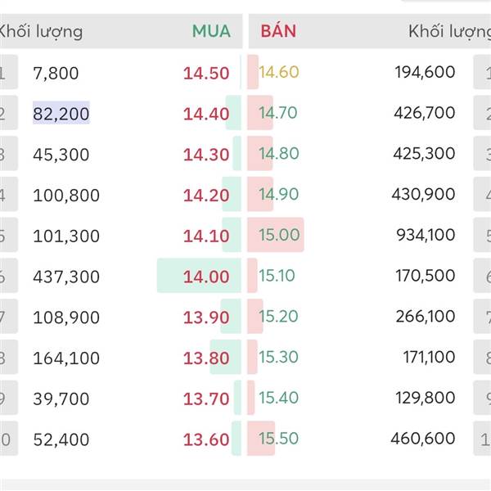The height and width of the screenshot is (491, 491).
Task: Click buy volume 437,300
Action: click(x=66, y=277)
